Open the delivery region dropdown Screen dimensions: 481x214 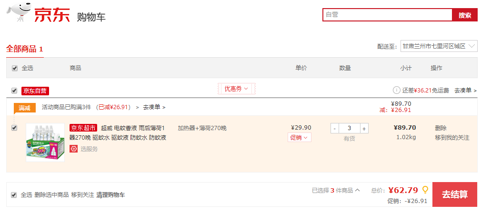pyautogui.click(x=439, y=46)
